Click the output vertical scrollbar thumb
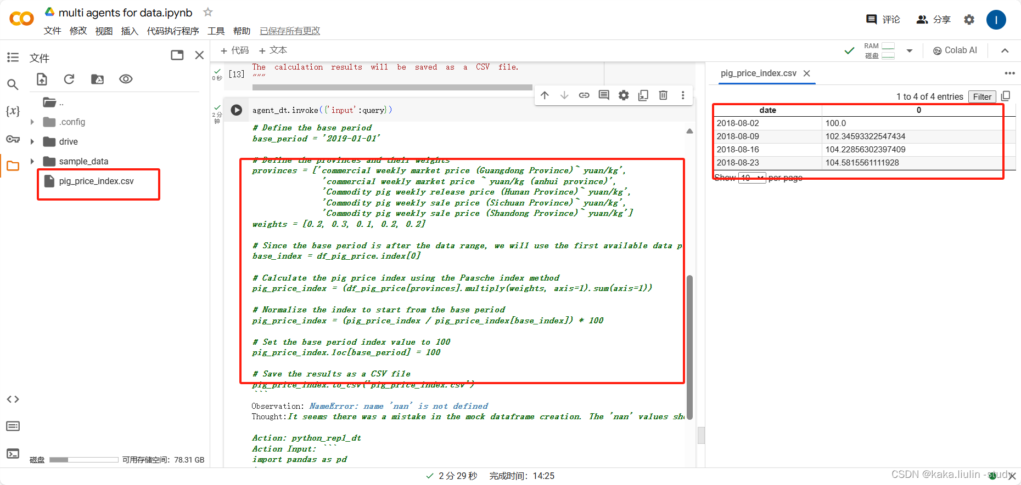Image resolution: width=1021 pixels, height=485 pixels. [x=689, y=347]
